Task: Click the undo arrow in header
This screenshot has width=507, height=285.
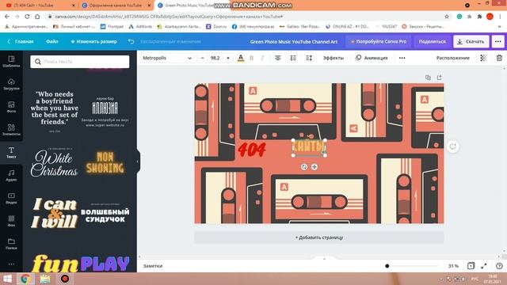Action: coord(131,41)
